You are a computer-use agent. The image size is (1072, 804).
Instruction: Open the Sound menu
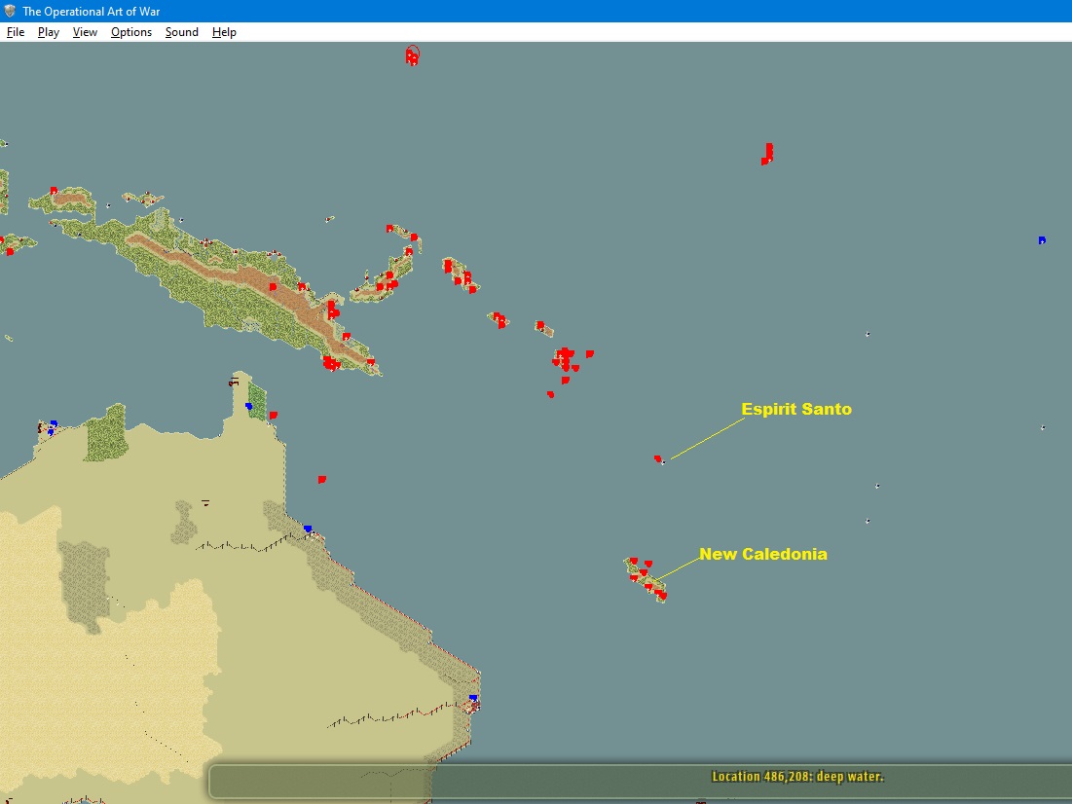point(181,32)
